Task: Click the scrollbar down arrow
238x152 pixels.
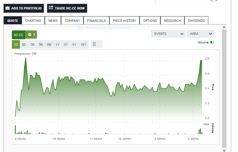Action: pos(224,150)
